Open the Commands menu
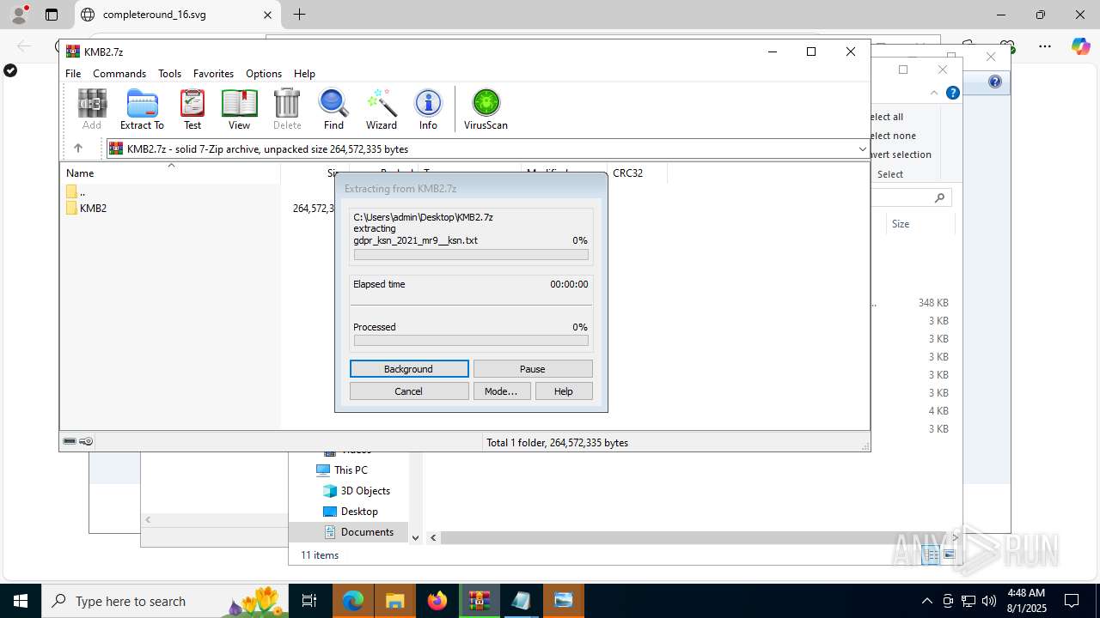 tap(119, 74)
